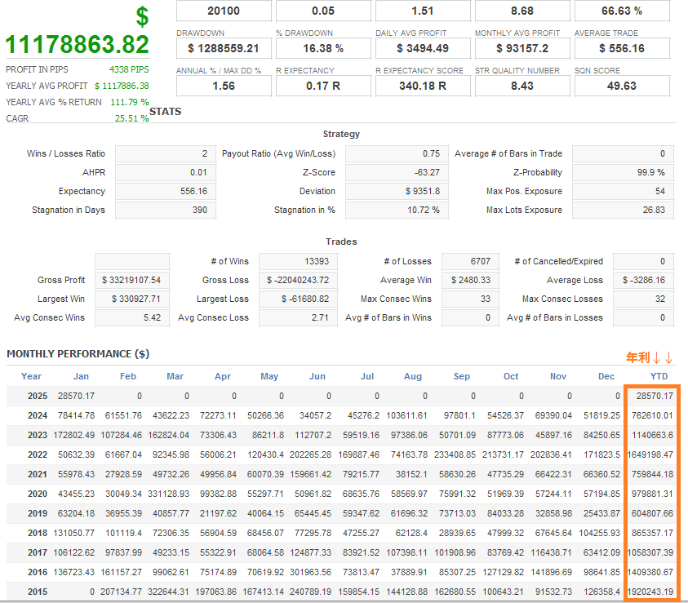Screen dimensions: 688x603
Task: Select Stagnation in % field 10.72 %
Action: click(397, 210)
